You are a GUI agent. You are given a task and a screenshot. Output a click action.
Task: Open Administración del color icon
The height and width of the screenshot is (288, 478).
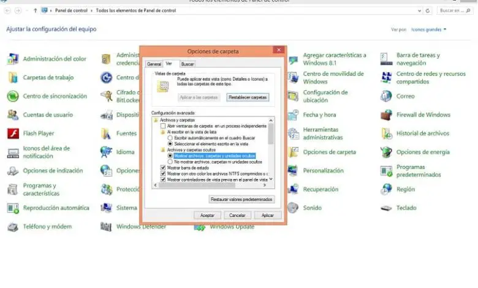click(13, 59)
